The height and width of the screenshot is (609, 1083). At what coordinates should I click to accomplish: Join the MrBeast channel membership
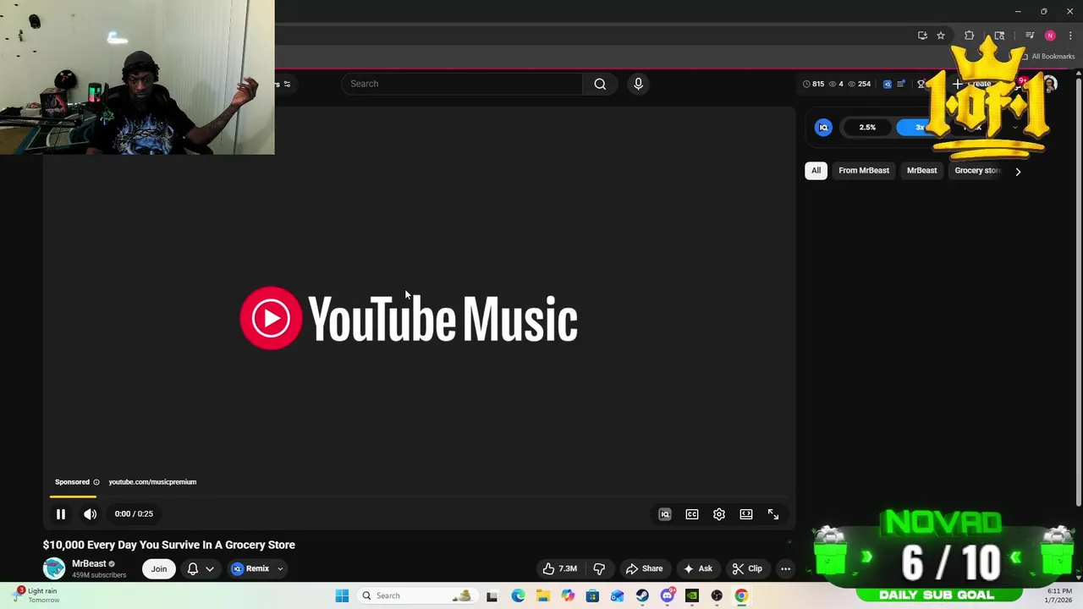tap(159, 568)
